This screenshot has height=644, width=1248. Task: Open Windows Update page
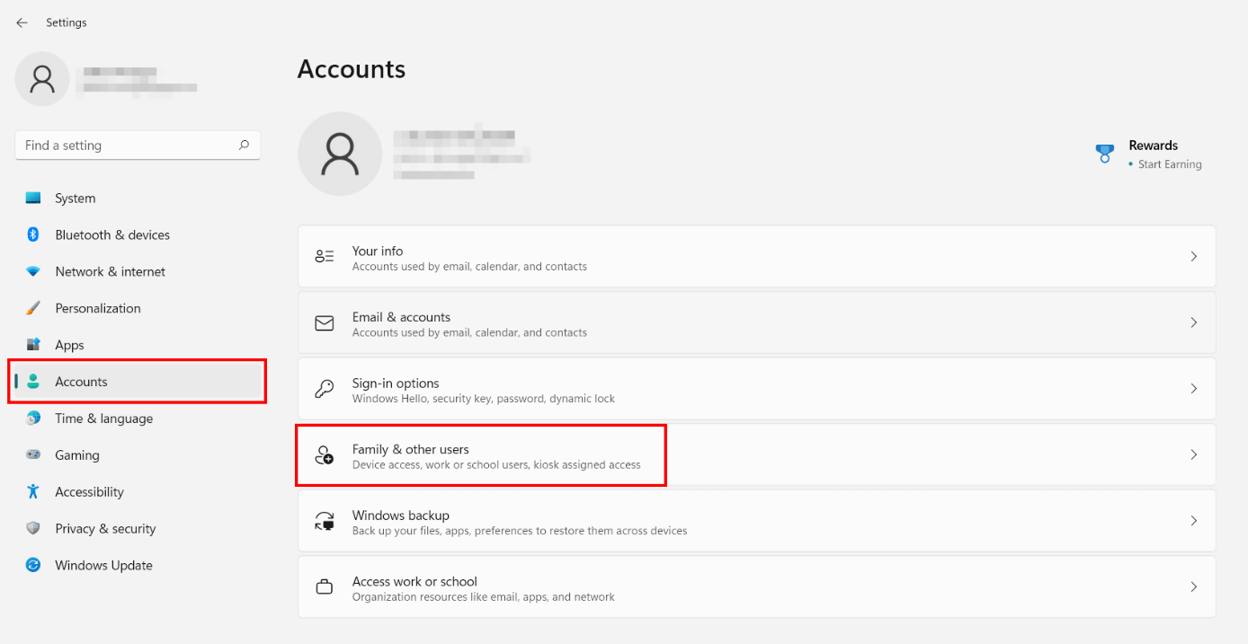[x=138, y=566]
